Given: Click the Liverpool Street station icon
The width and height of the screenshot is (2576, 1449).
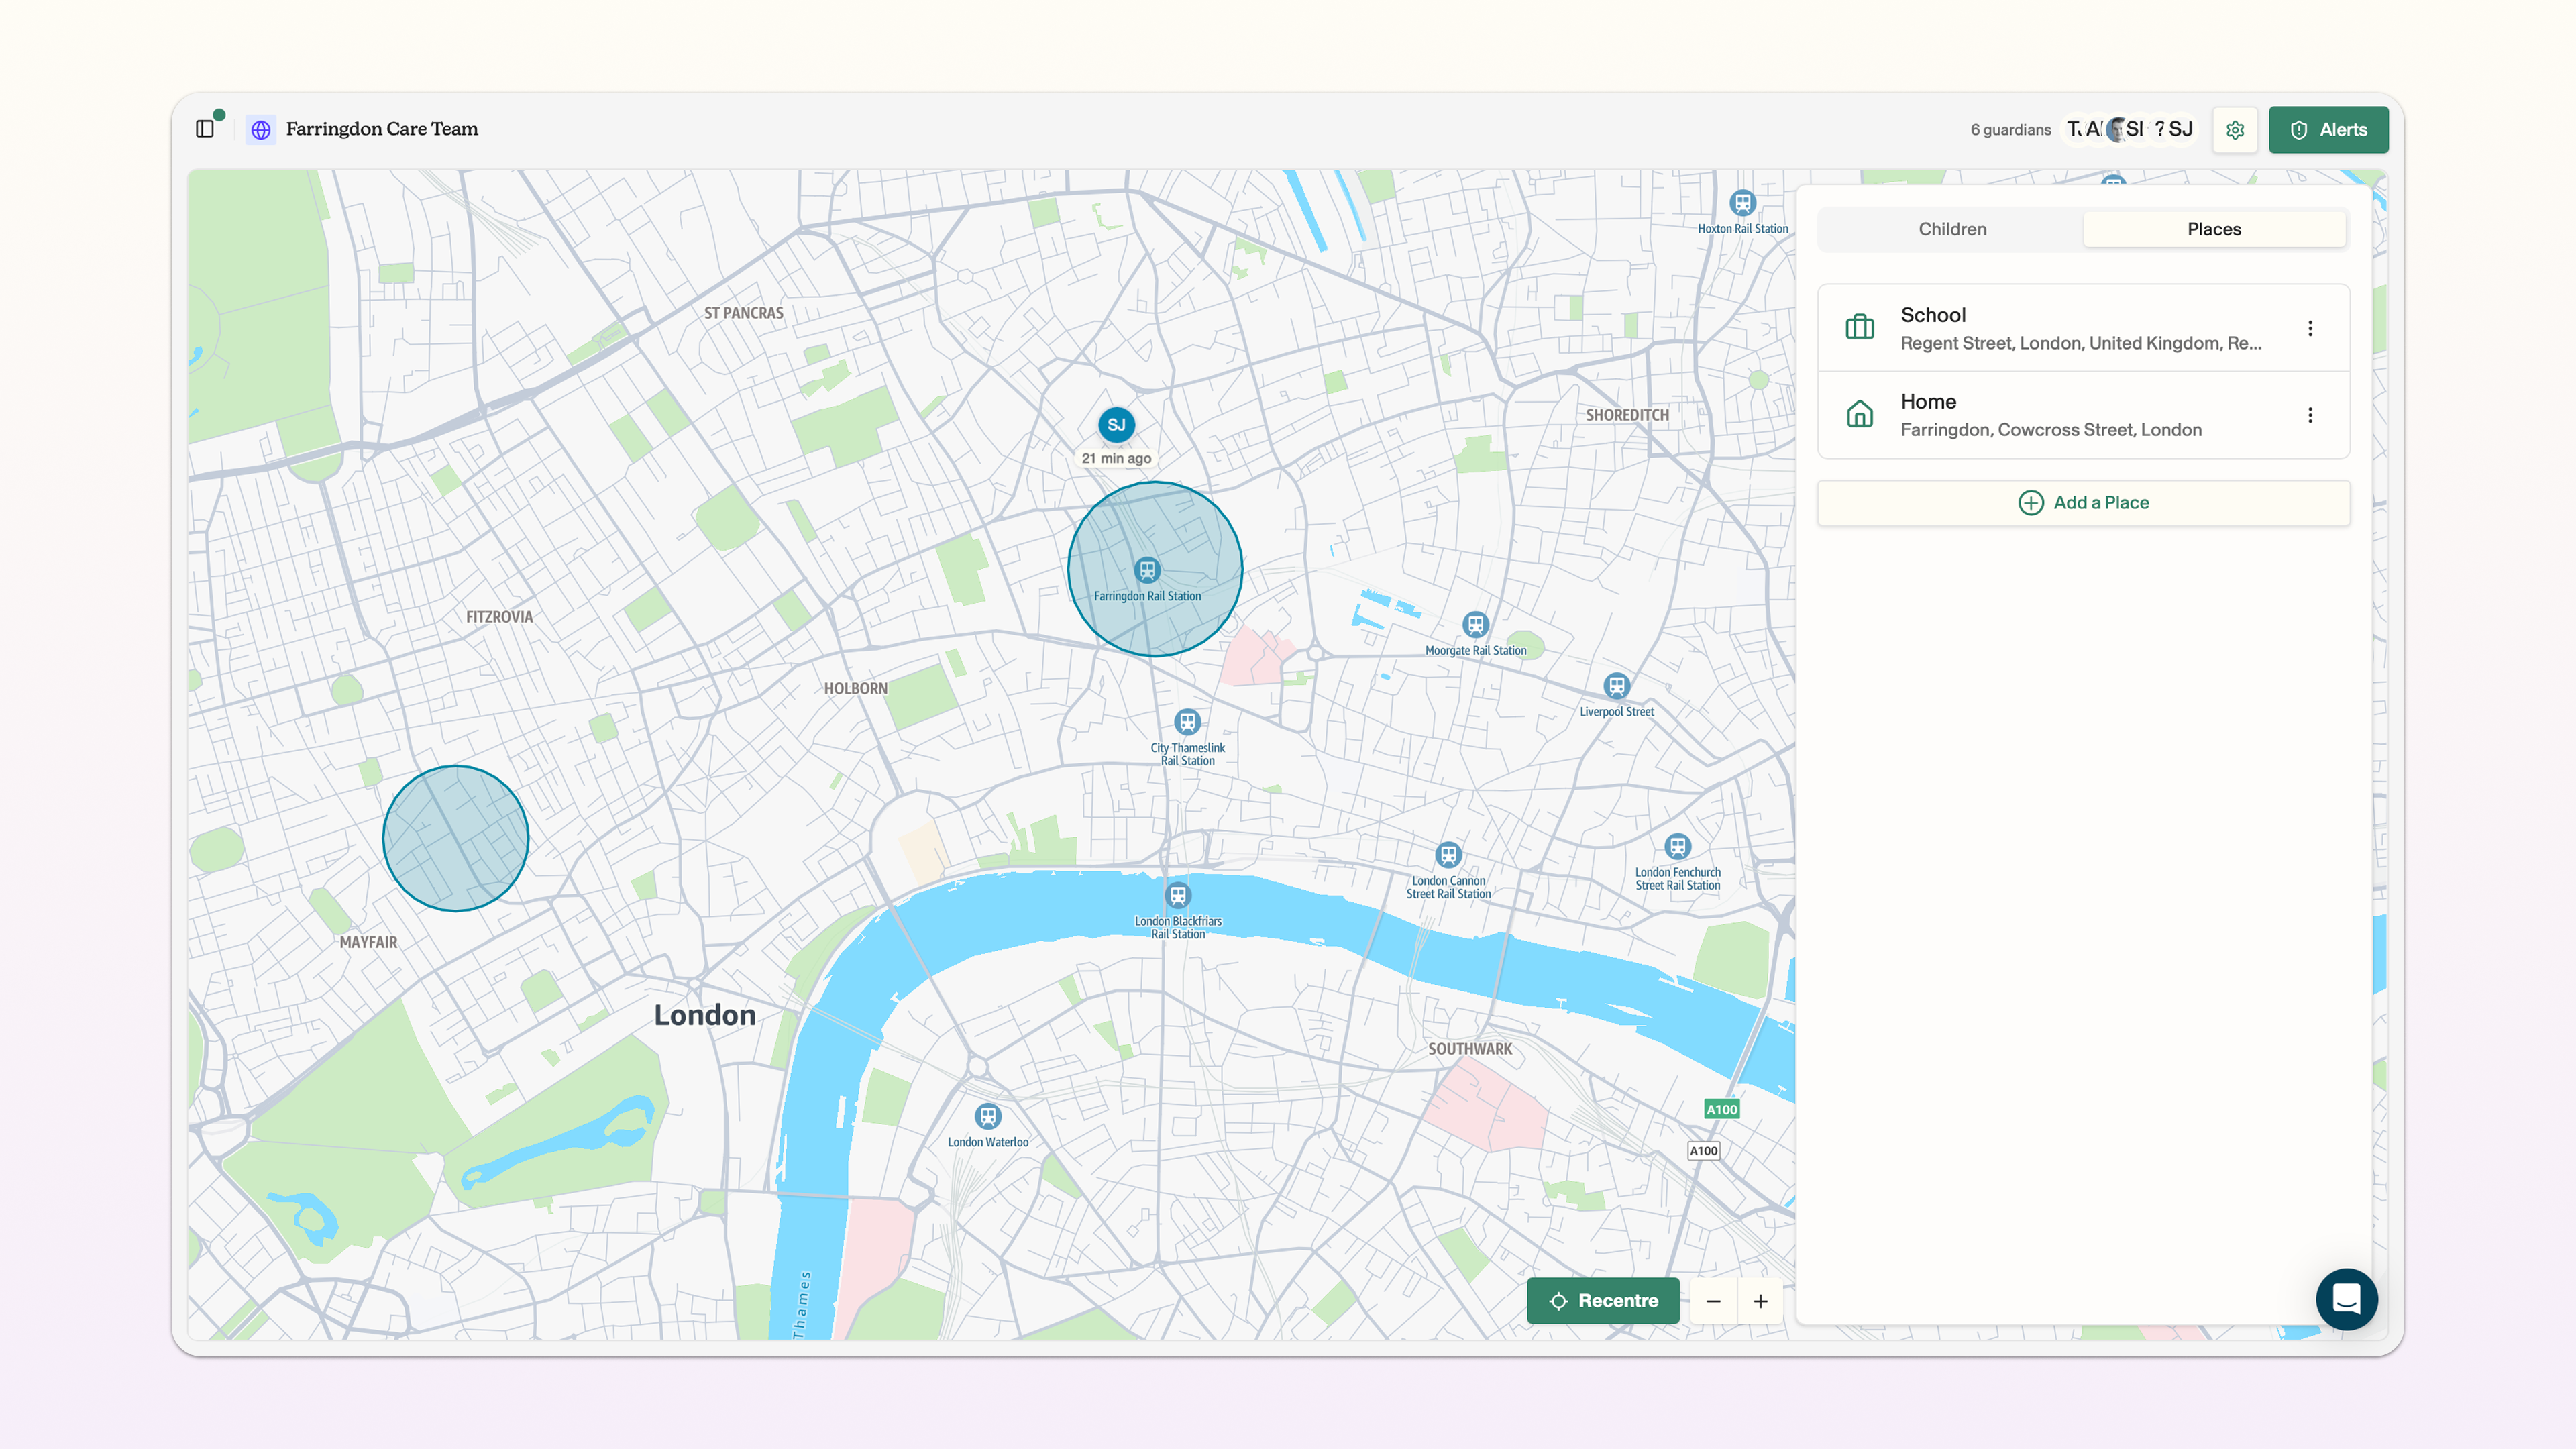Looking at the screenshot, I should pos(1616,686).
